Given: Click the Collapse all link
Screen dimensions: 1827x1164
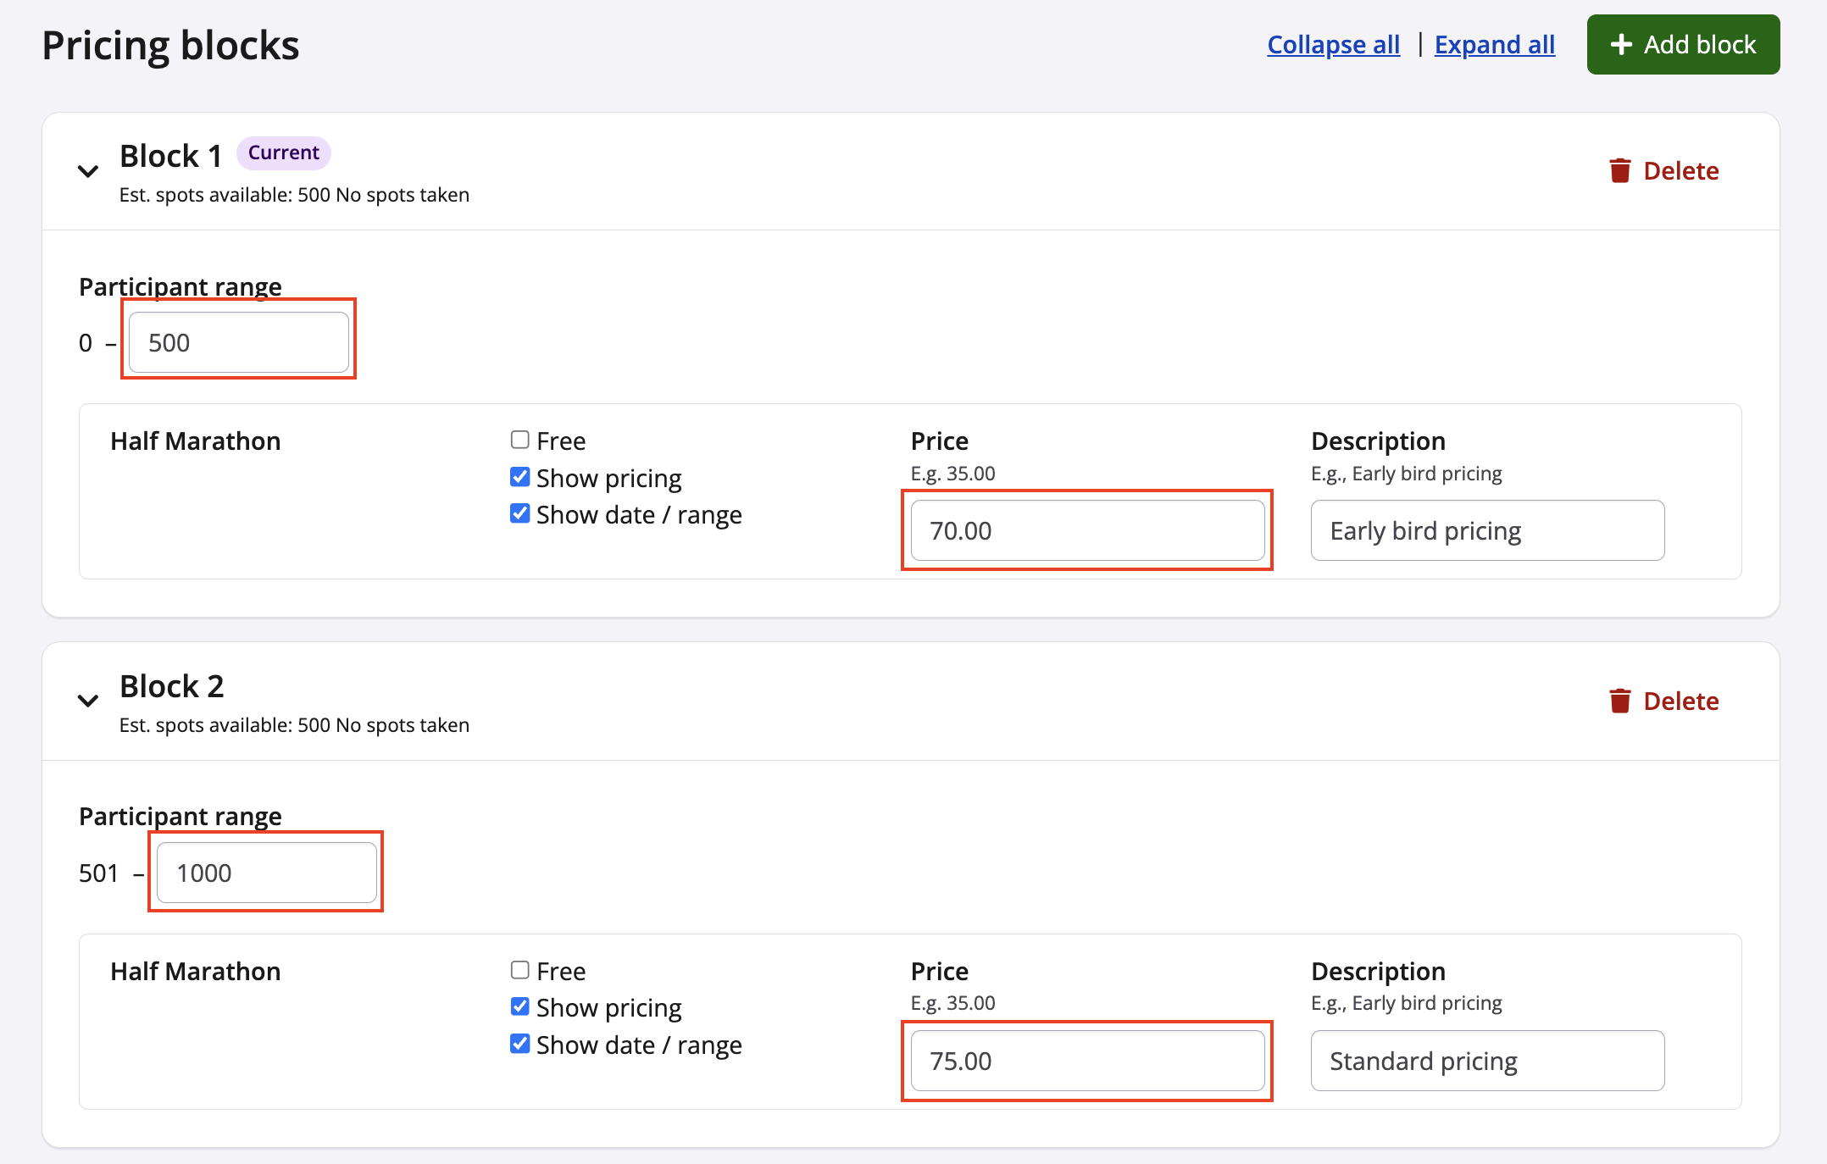Looking at the screenshot, I should coord(1333,45).
